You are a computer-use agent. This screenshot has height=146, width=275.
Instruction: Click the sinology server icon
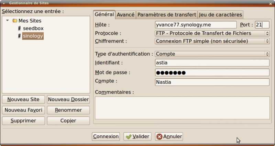(x=19, y=36)
